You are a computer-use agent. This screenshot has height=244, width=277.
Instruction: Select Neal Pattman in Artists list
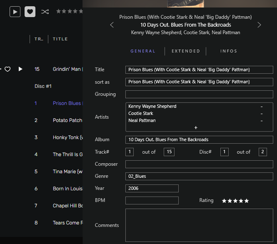[142, 120]
